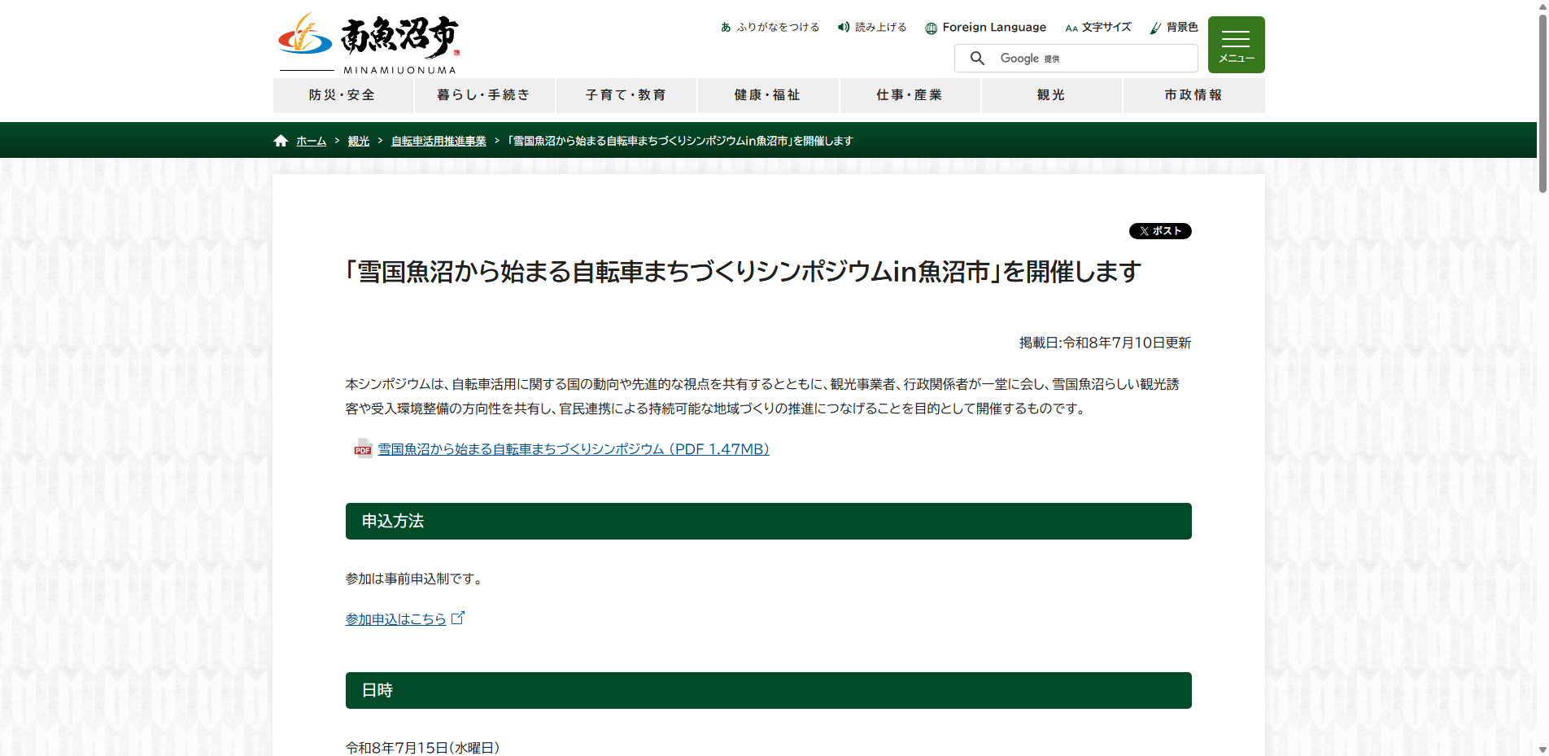Viewport: 1549px width, 756px height.
Task: Click the scrollbar down arrow
Action: pos(1542,749)
